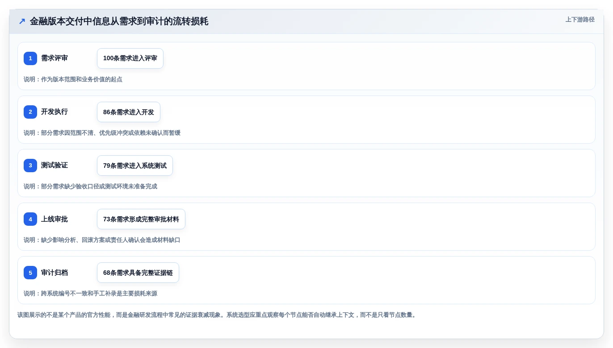Click the 测试验证 step name
The width and height of the screenshot is (613, 348).
(55, 166)
